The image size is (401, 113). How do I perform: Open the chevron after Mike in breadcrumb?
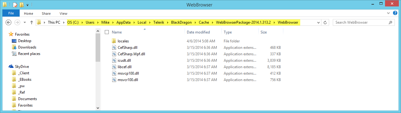(113, 22)
